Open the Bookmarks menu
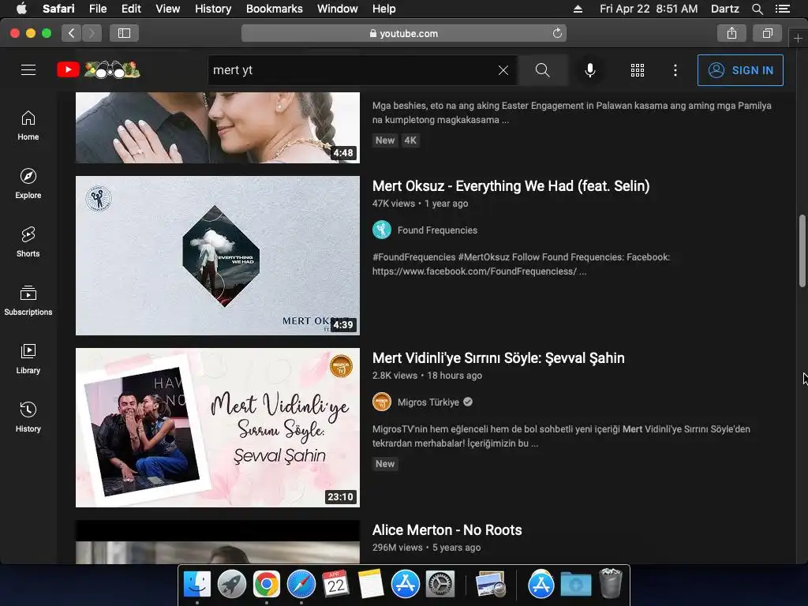 (274, 9)
